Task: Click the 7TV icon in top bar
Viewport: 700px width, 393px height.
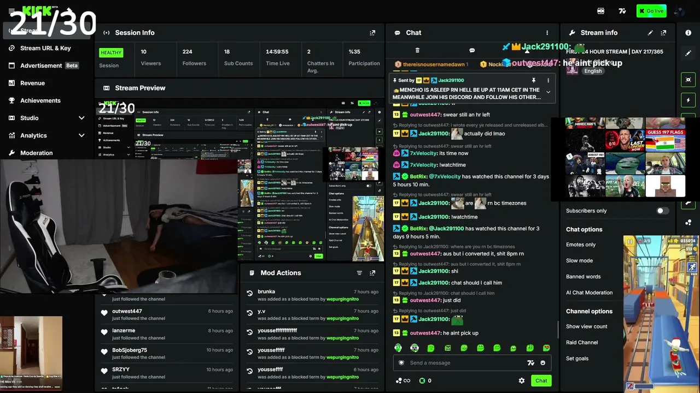Action: (622, 11)
